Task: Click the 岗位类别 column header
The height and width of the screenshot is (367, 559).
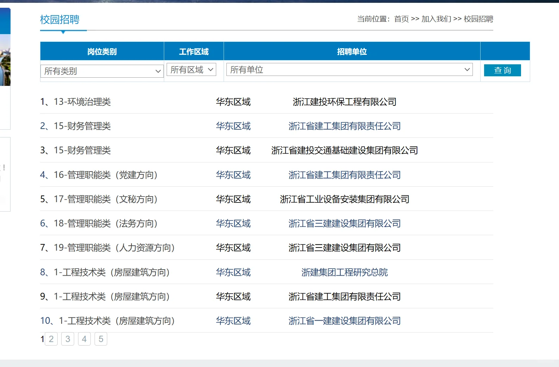Action: [x=102, y=52]
